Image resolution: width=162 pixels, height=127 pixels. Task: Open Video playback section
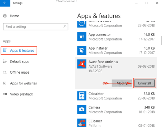point(22,94)
